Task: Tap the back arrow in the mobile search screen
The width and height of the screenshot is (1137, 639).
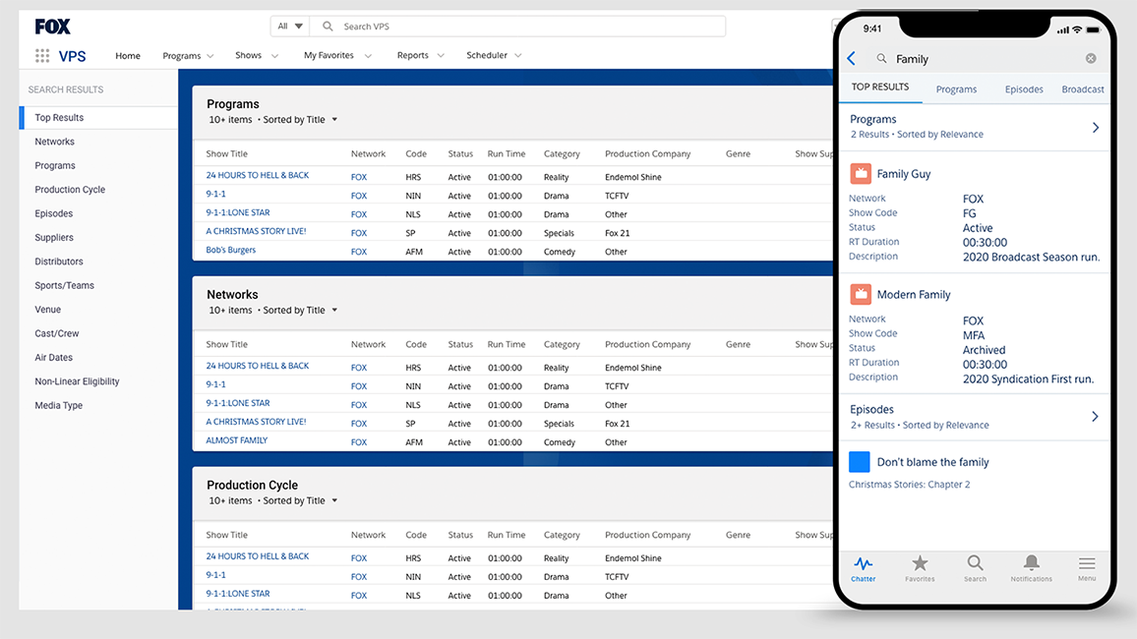Action: tap(851, 58)
